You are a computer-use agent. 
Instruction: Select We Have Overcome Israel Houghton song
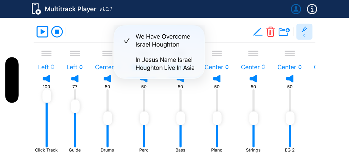click(x=159, y=40)
